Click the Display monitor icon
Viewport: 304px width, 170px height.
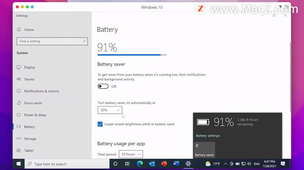(19, 67)
